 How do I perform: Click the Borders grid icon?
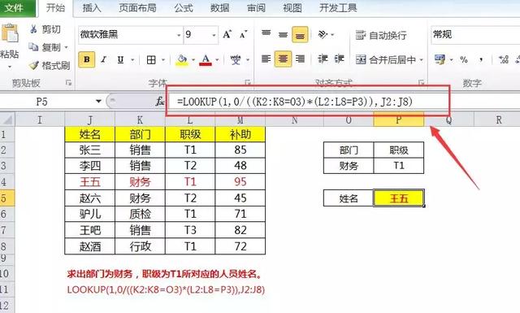coord(151,60)
